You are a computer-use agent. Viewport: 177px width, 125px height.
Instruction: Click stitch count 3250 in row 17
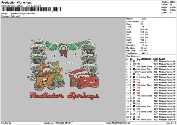[137, 103]
